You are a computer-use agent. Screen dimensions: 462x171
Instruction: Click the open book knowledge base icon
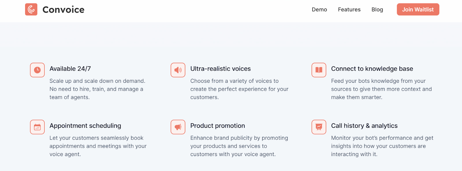click(319, 70)
